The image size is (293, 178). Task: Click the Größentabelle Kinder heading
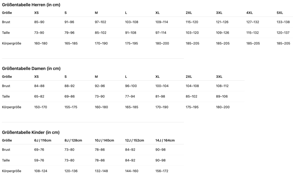coord(31,132)
